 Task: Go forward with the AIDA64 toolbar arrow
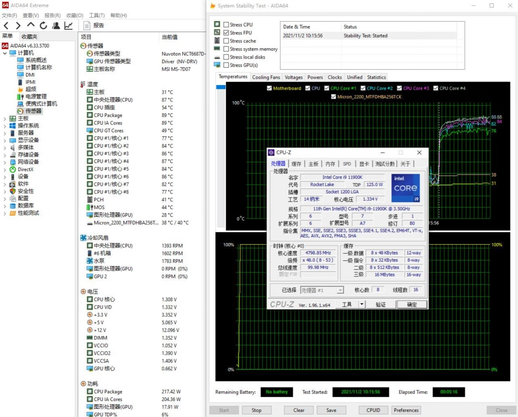18,25
